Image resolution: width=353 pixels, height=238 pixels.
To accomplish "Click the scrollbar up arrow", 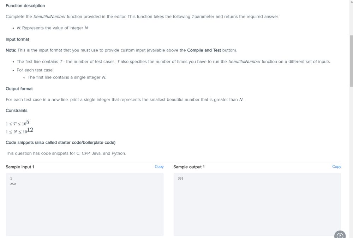I will [x=351, y=1].
